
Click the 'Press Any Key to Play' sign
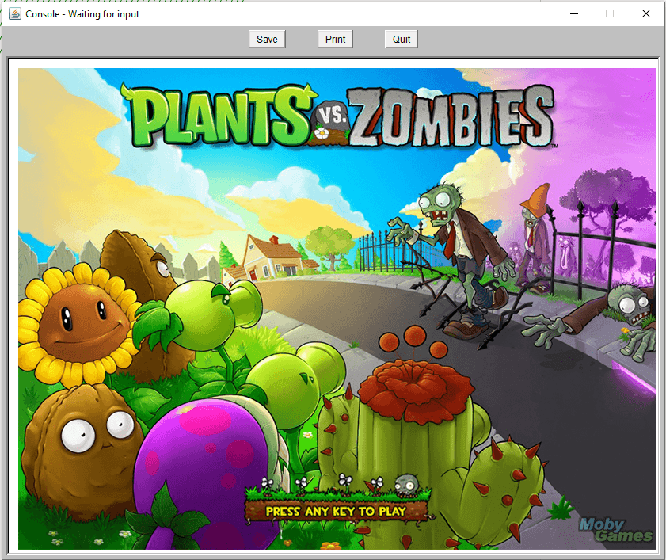click(337, 511)
